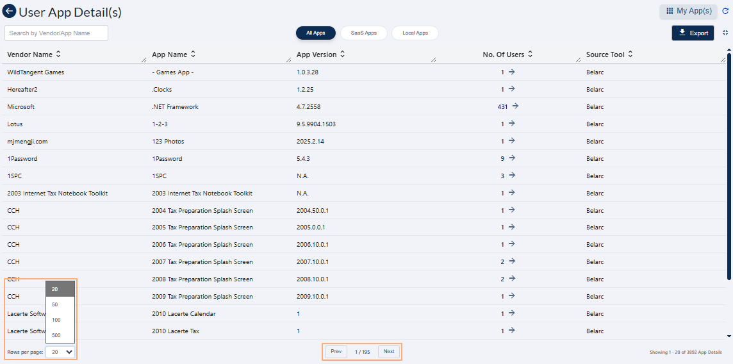Click the refresh icon next to My App(s)
This screenshot has width=733, height=364.
725,11
